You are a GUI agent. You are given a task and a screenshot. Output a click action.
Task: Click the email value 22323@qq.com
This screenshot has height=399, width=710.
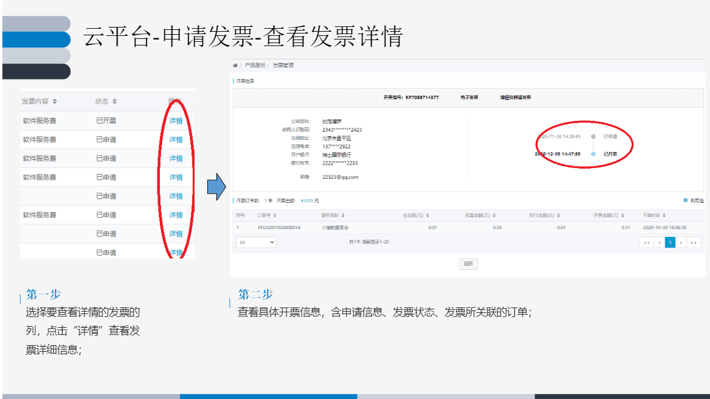[x=340, y=177]
